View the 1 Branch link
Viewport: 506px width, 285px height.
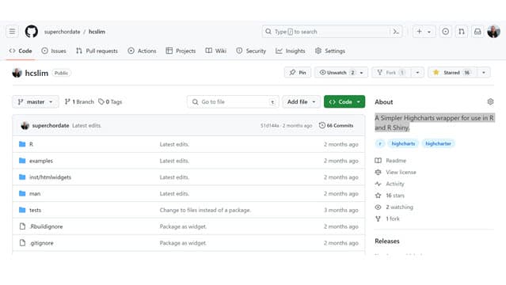tap(79, 101)
